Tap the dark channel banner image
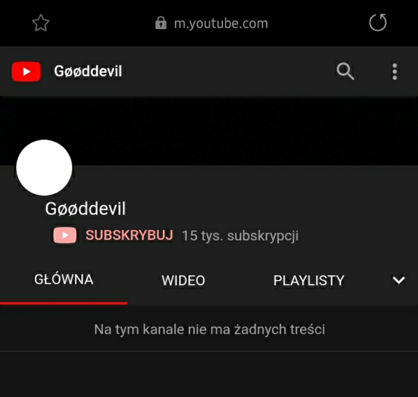418x397 pixels. point(209,131)
